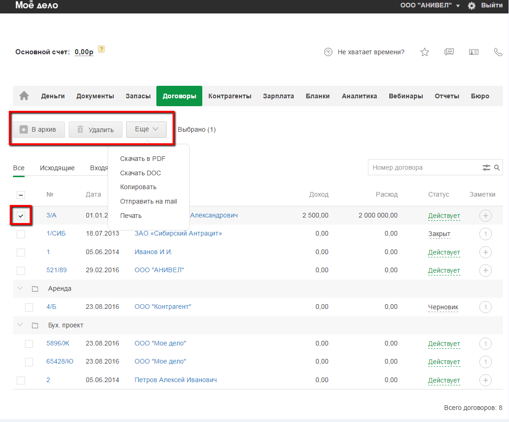Screen dimensions: 509x422
Task: Open settings gear icon in header
Action: coord(471,6)
